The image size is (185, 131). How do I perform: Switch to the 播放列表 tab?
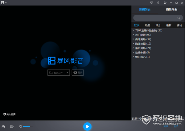(171, 10)
